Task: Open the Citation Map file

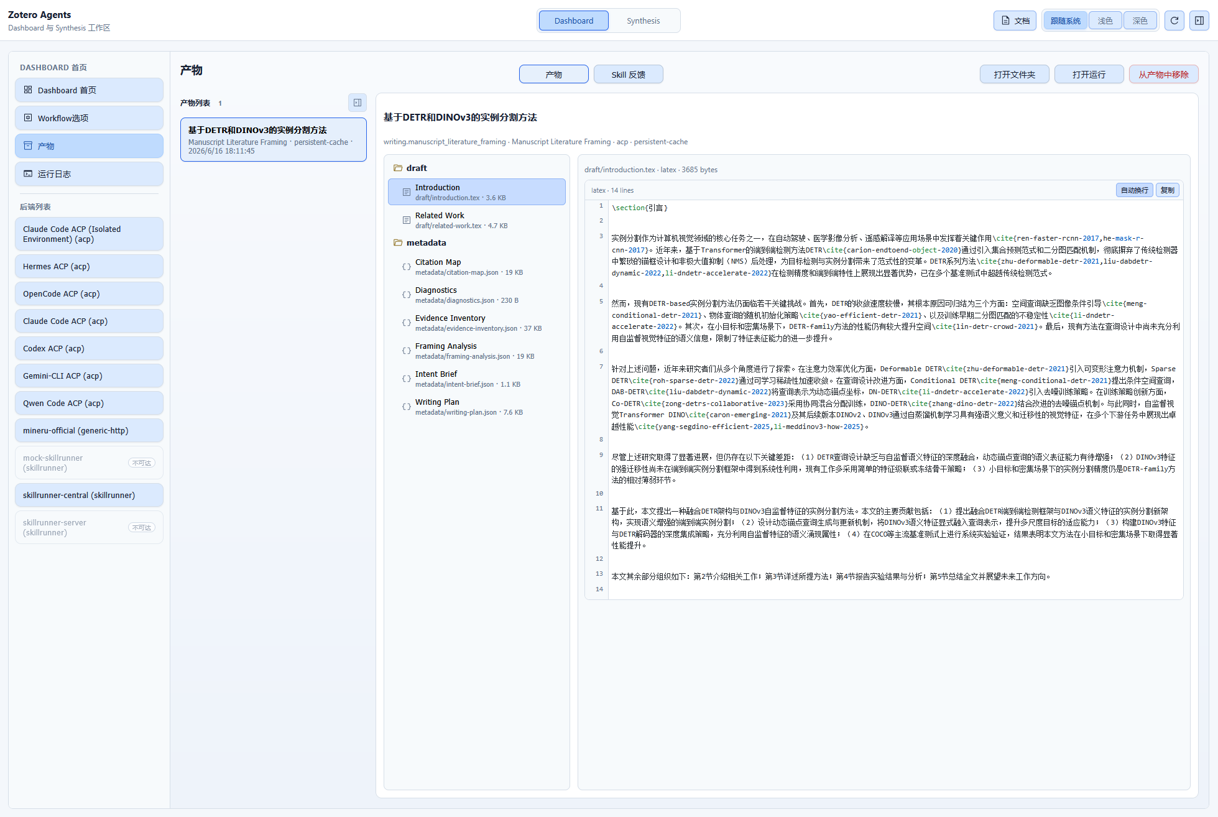Action: pyautogui.click(x=476, y=267)
